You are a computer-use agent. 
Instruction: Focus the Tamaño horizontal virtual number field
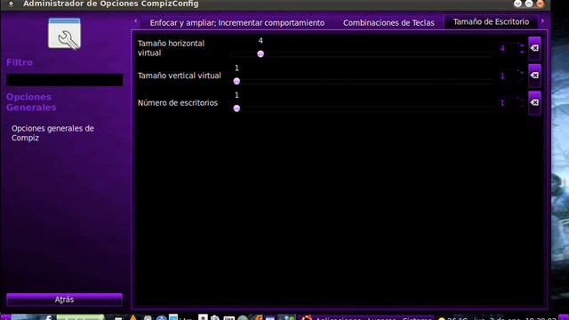click(508, 48)
